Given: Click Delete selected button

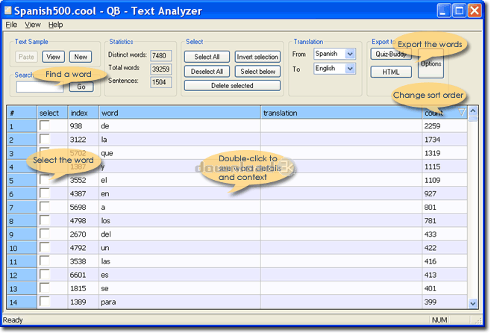Looking at the screenshot, I should coord(232,86).
